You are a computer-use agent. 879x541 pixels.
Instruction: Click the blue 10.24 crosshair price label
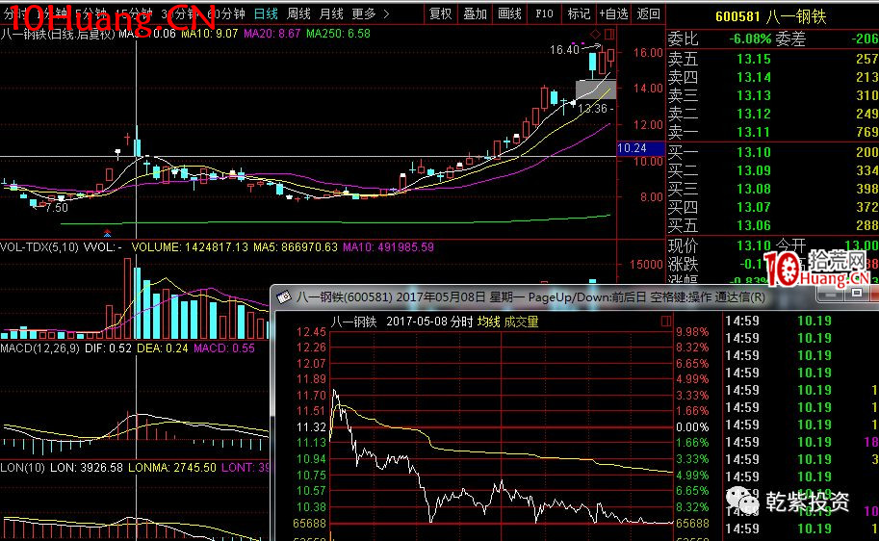(x=641, y=148)
